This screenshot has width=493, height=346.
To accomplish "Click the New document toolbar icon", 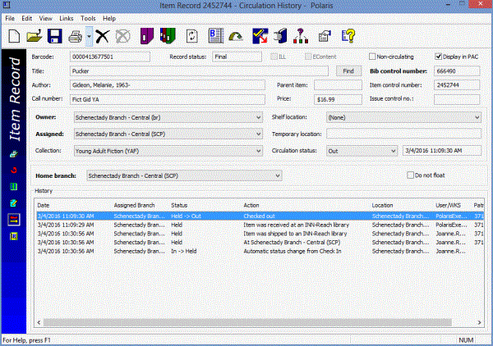I will tap(15, 36).
